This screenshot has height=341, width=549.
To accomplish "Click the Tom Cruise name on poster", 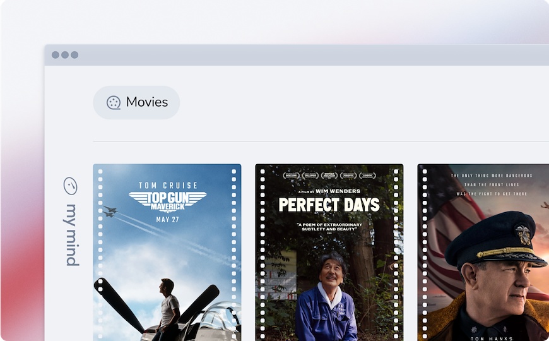I will [x=167, y=186].
